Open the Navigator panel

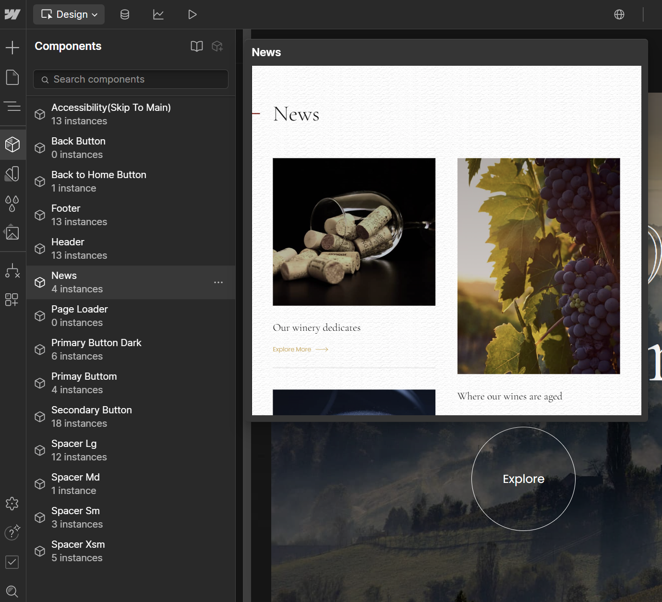click(x=12, y=106)
